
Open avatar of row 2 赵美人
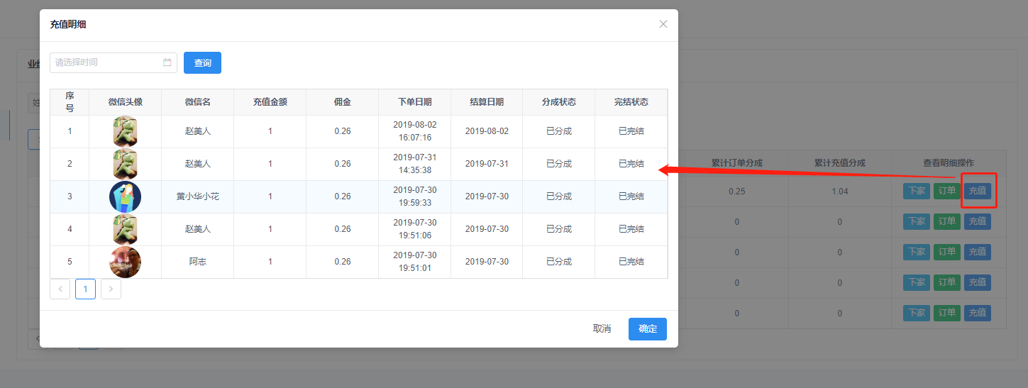point(126,164)
